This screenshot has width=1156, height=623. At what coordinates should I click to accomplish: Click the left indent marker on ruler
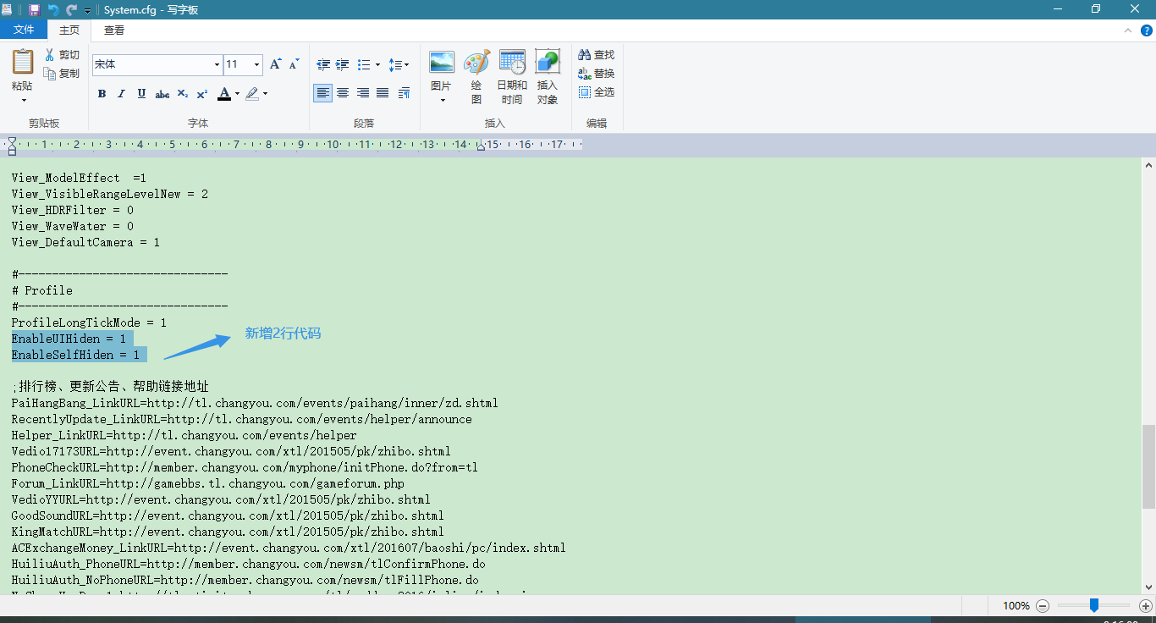click(12, 146)
